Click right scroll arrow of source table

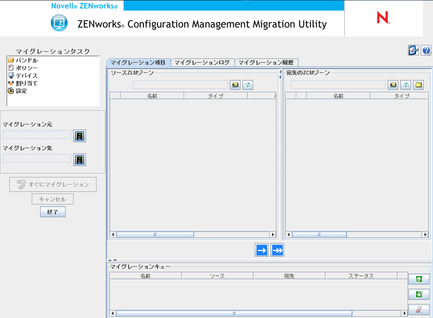[x=273, y=235]
